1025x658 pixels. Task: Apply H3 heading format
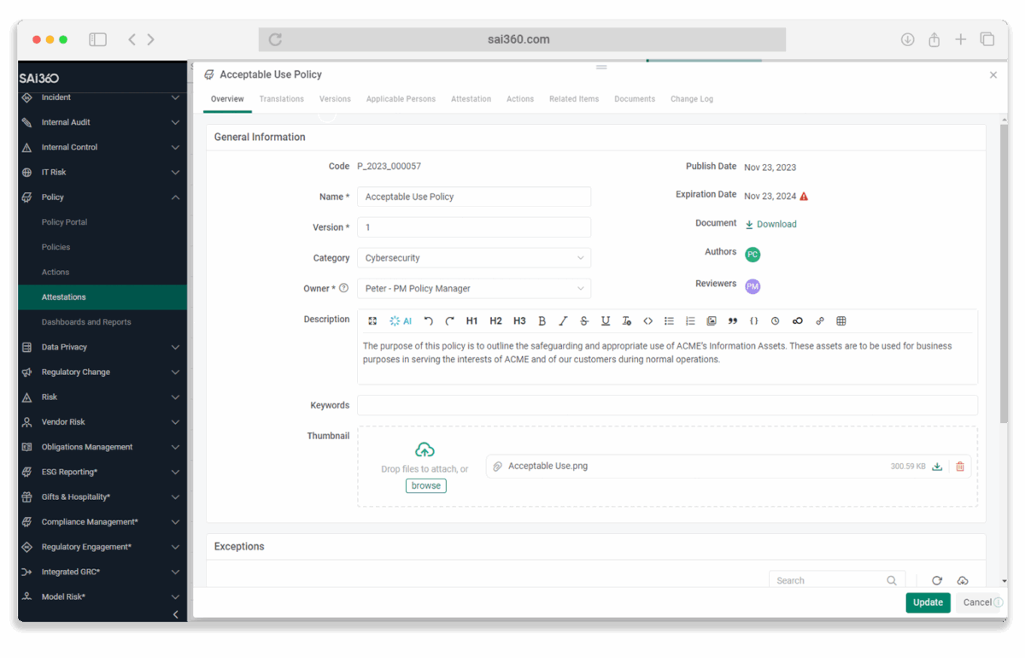[x=519, y=321]
